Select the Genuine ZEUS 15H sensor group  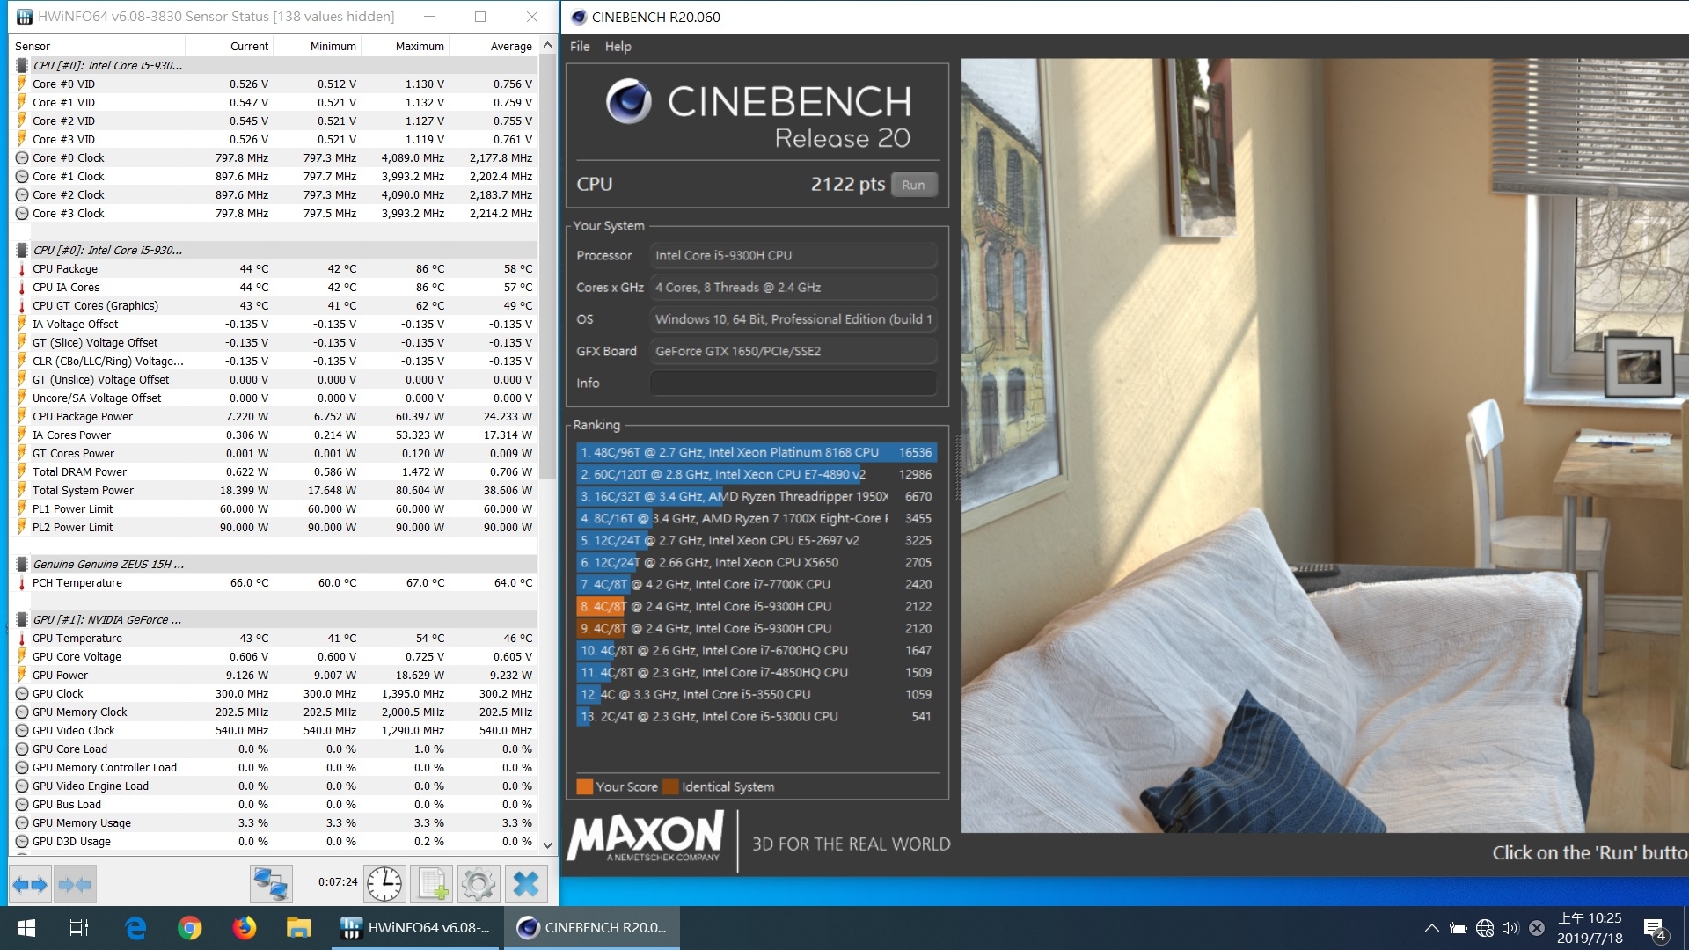(274, 564)
